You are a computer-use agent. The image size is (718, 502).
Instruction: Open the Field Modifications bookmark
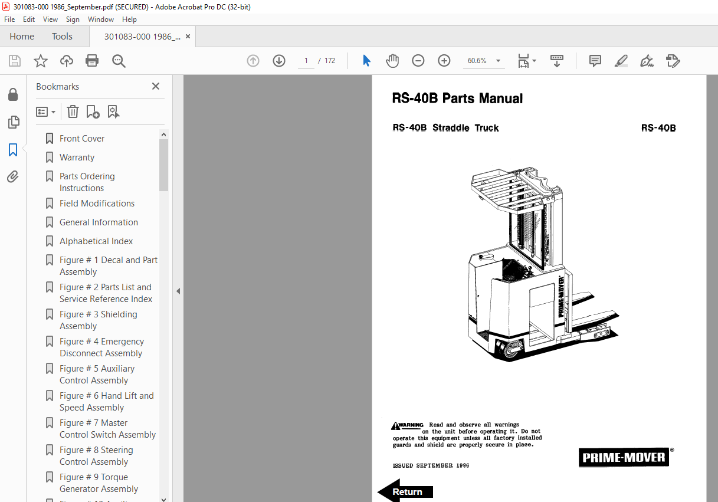tap(97, 204)
